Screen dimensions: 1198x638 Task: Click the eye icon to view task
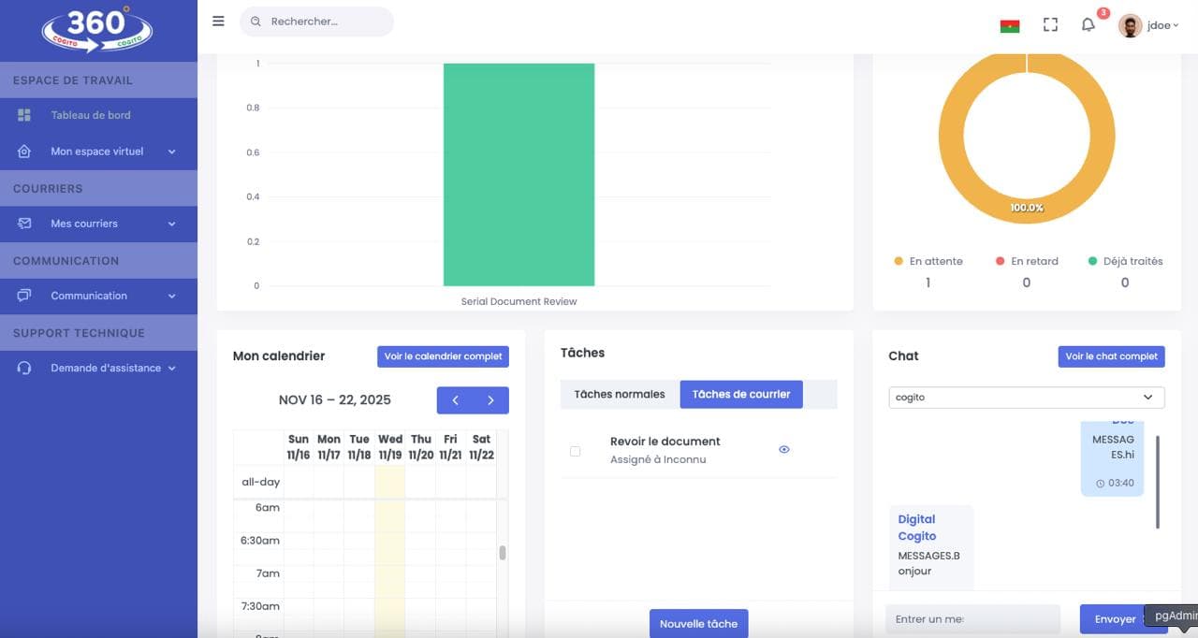click(784, 450)
